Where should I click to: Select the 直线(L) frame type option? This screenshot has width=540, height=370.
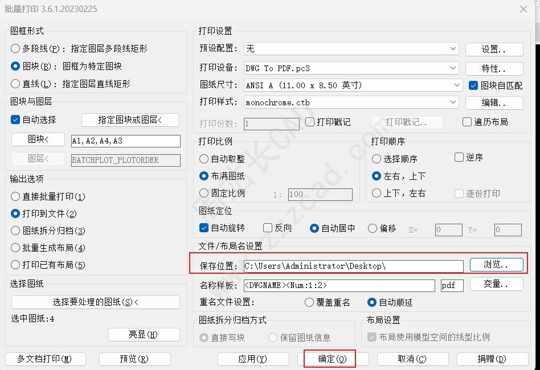[x=16, y=84]
